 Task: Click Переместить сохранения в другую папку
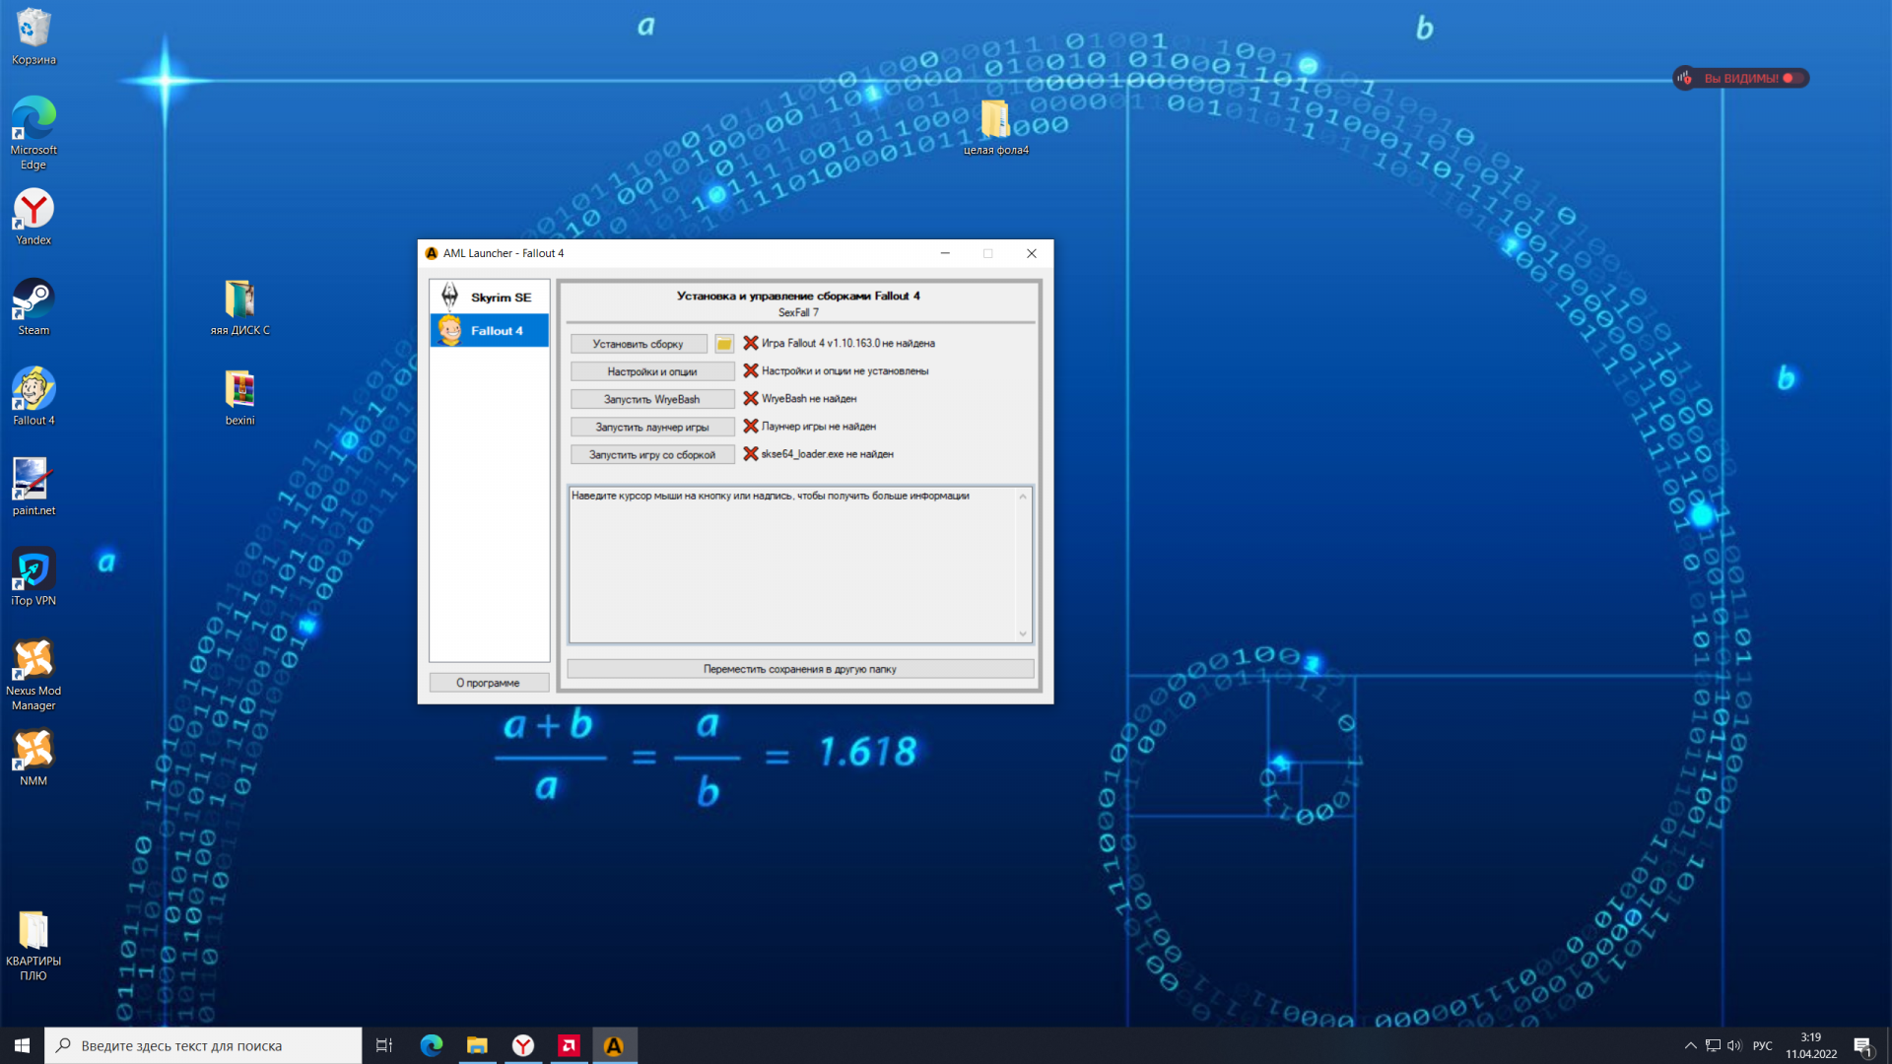[799, 669]
